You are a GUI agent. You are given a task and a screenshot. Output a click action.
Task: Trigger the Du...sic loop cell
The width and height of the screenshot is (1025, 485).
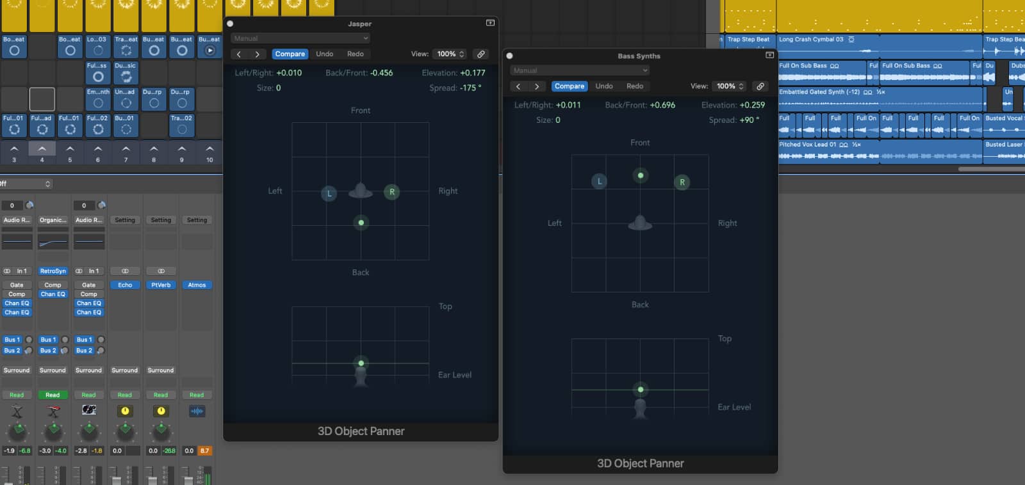[x=126, y=73]
